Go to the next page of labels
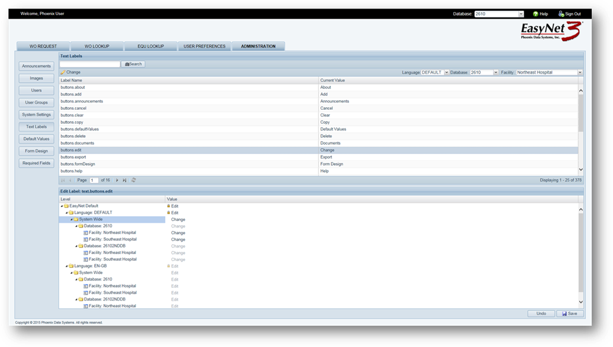 point(117,180)
